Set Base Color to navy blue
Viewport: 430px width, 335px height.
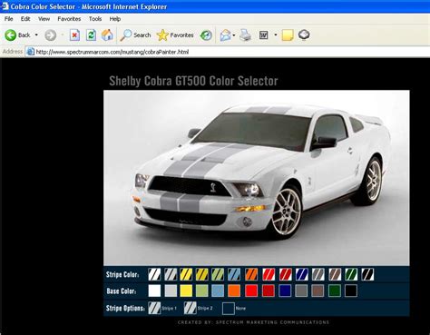(285, 291)
